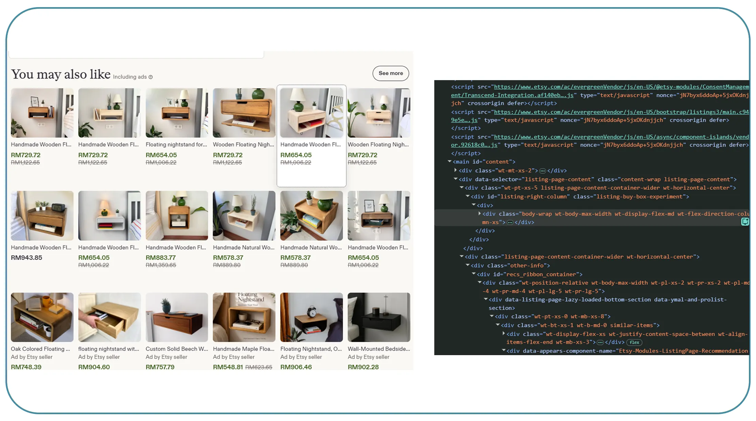Viewport: 756px width, 421px height.
Task: Click 'Oak Colored Floating ...' listing title
Action: (x=40, y=349)
